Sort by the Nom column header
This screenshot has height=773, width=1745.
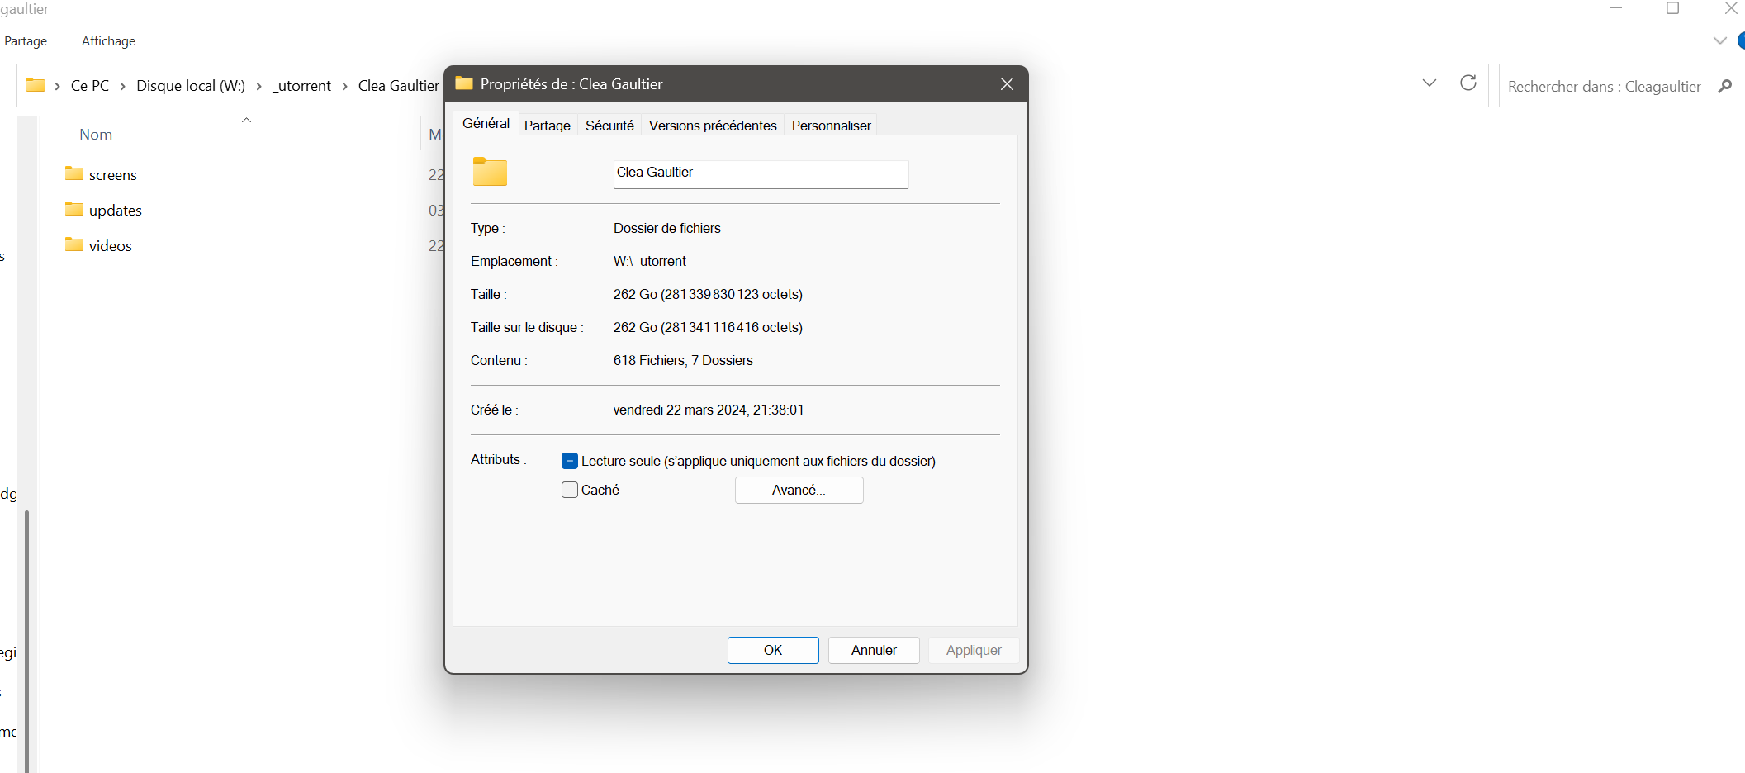click(96, 135)
